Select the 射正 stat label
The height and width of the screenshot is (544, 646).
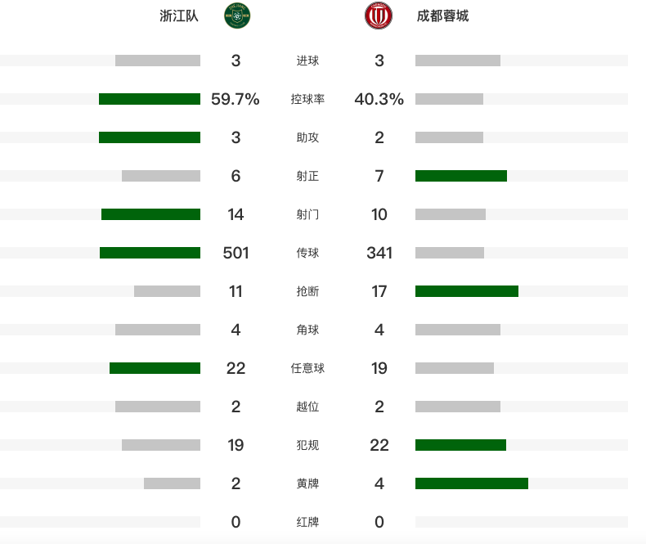pyautogui.click(x=307, y=176)
